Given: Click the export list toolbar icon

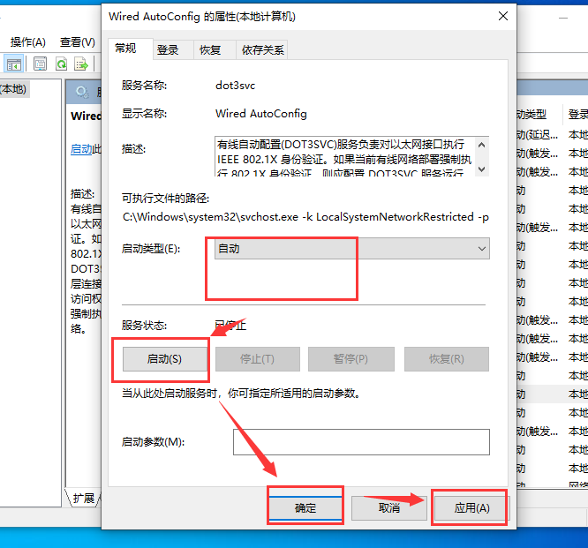Looking at the screenshot, I should coord(81,64).
